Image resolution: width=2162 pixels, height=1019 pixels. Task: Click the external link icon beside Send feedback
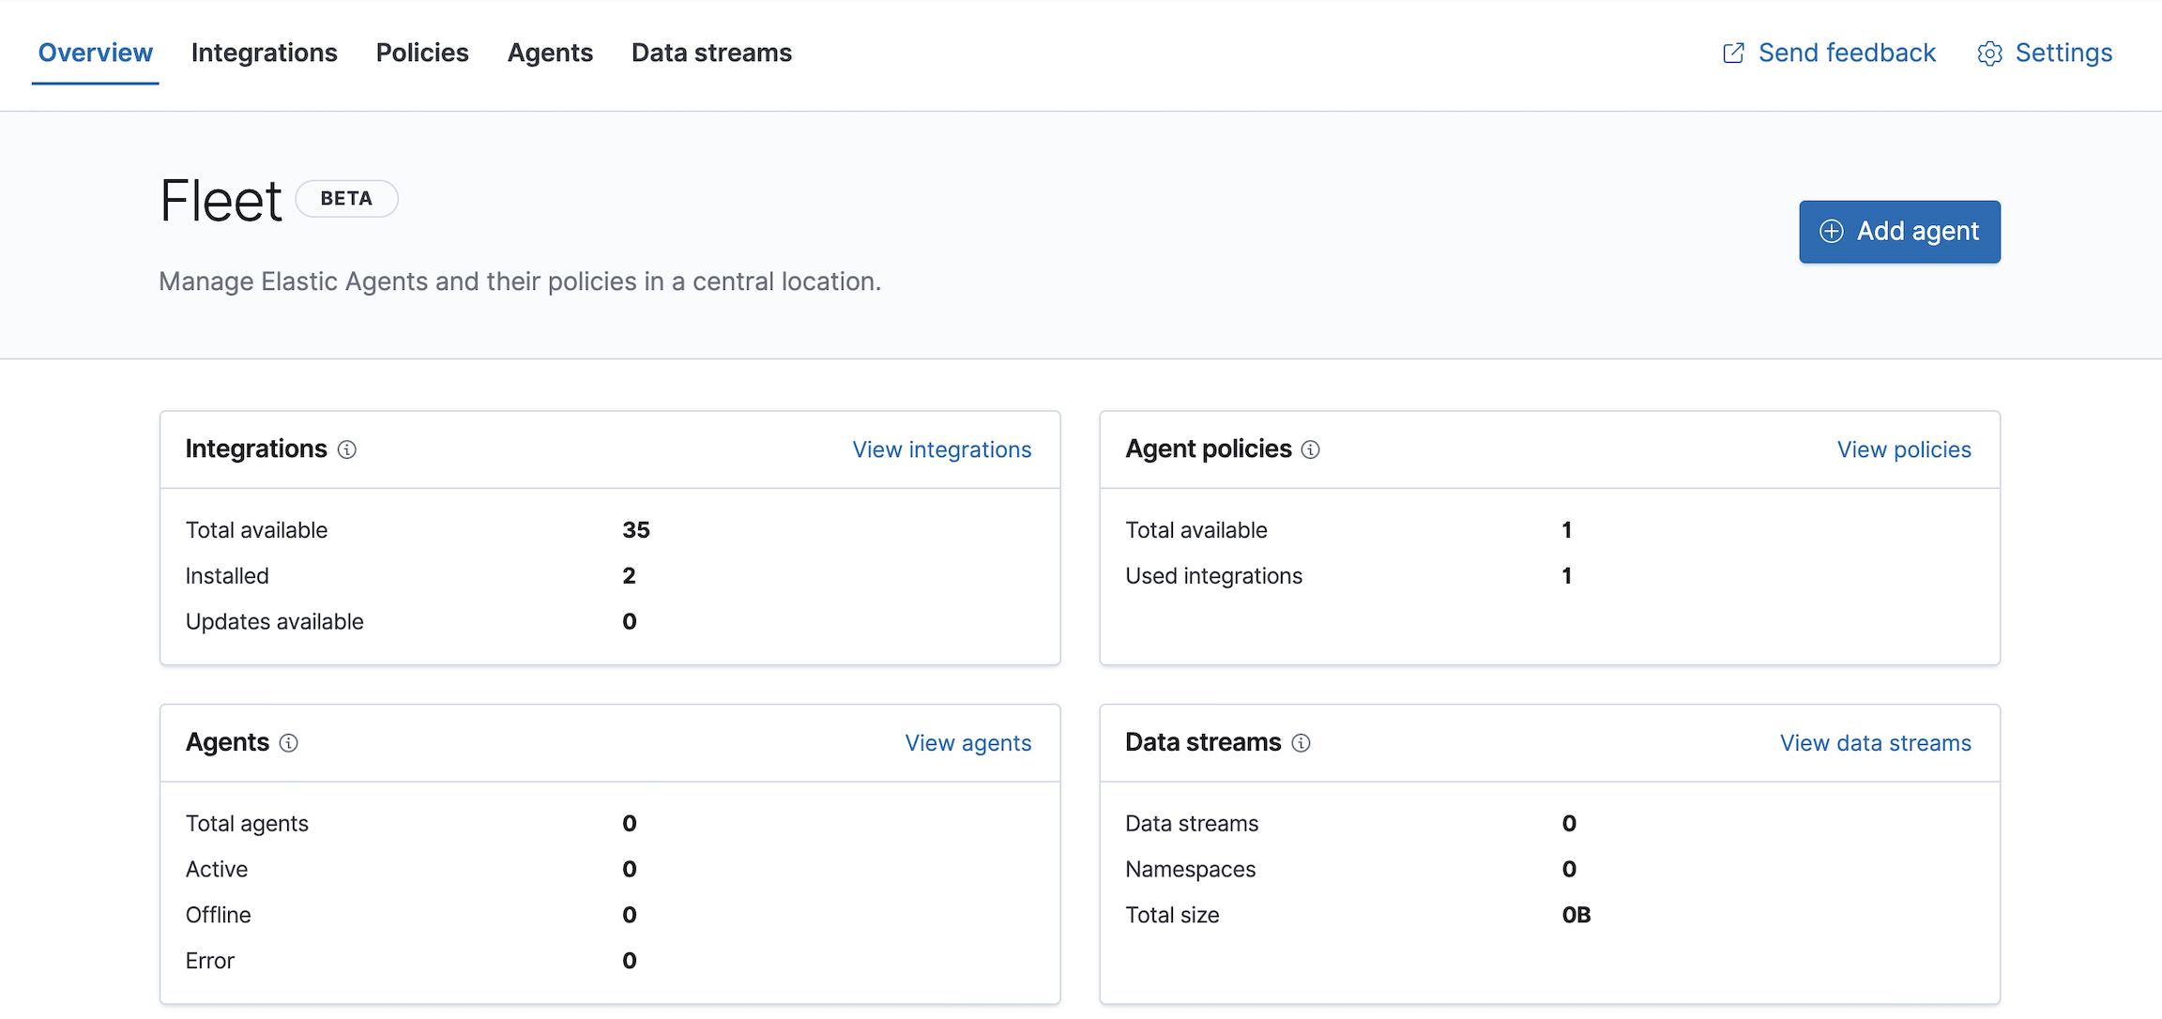pyautogui.click(x=1734, y=53)
